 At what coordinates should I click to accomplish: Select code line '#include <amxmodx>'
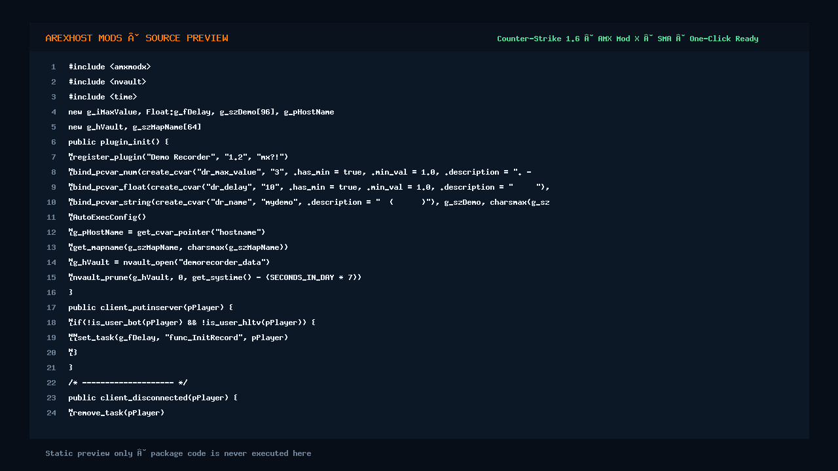(x=110, y=67)
